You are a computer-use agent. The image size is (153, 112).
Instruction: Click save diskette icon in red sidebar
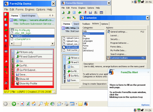tap(6, 41)
